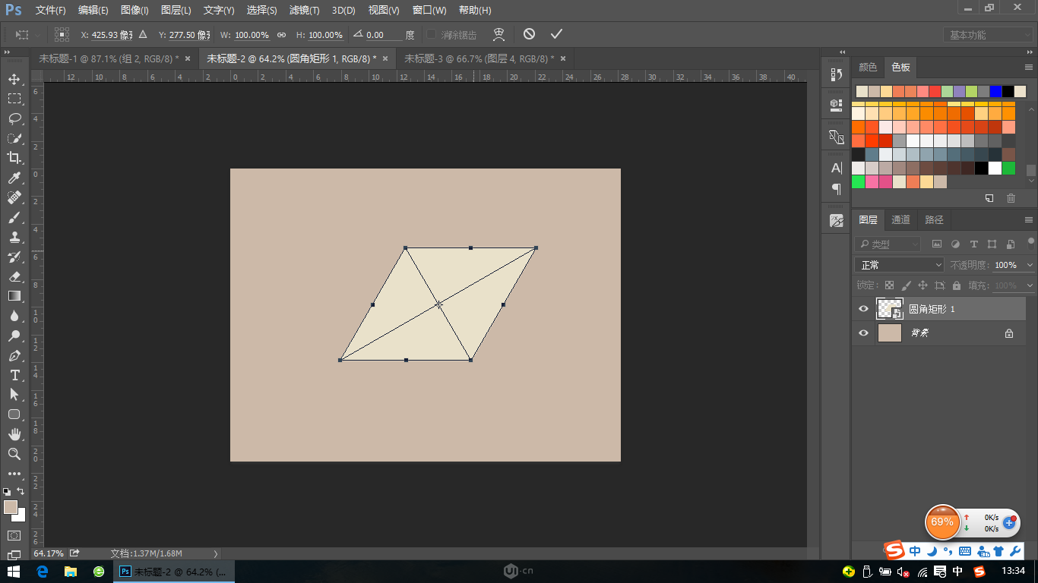Enable the 消除锯齿 checkbox
The height and width of the screenshot is (583, 1038).
point(431,33)
